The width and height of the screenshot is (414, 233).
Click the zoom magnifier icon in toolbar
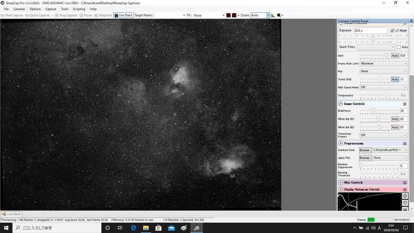point(279,15)
